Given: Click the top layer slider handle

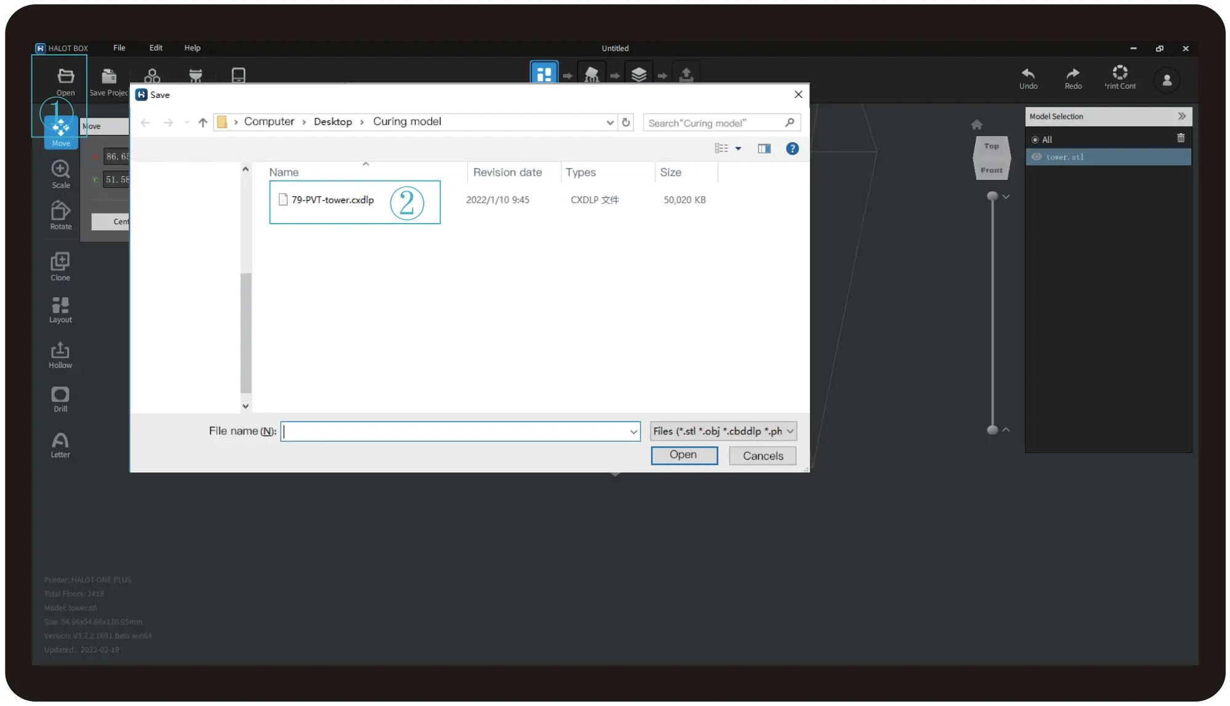Looking at the screenshot, I should pyautogui.click(x=992, y=196).
